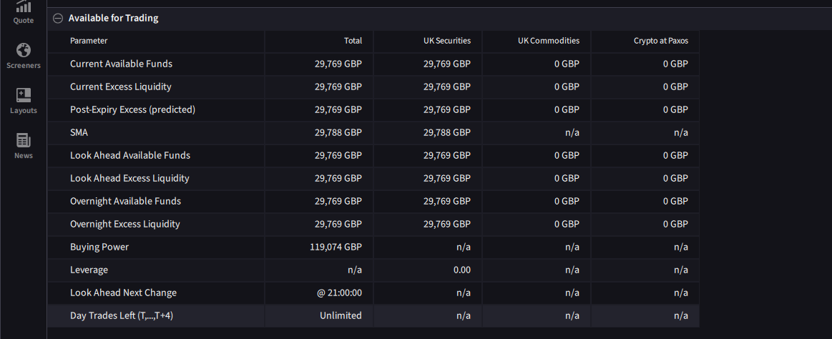Click the Look Ahead Next Change time value
The image size is (832, 339).
340,293
